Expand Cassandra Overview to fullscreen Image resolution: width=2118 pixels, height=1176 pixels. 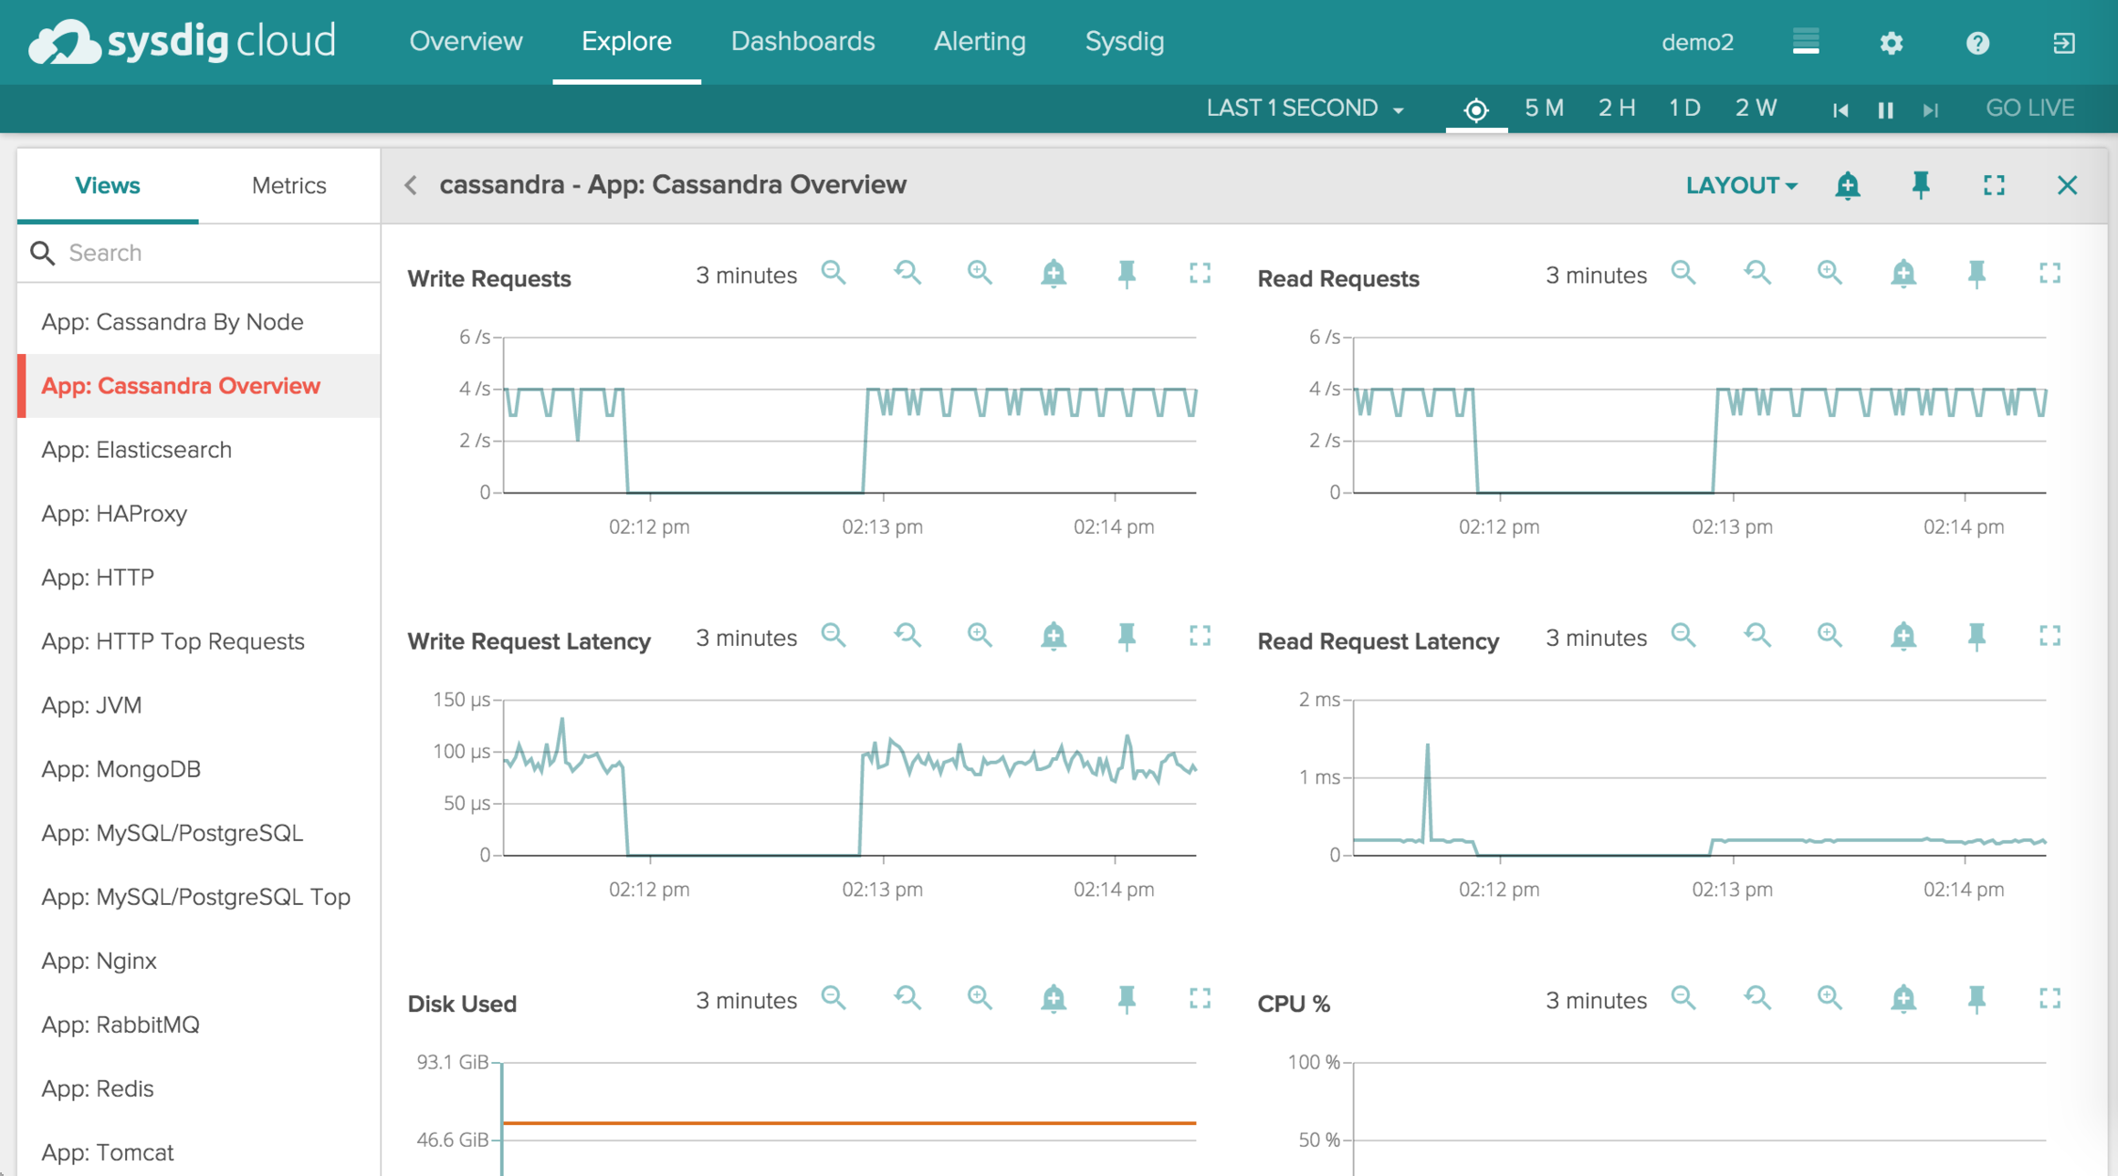click(x=1994, y=185)
